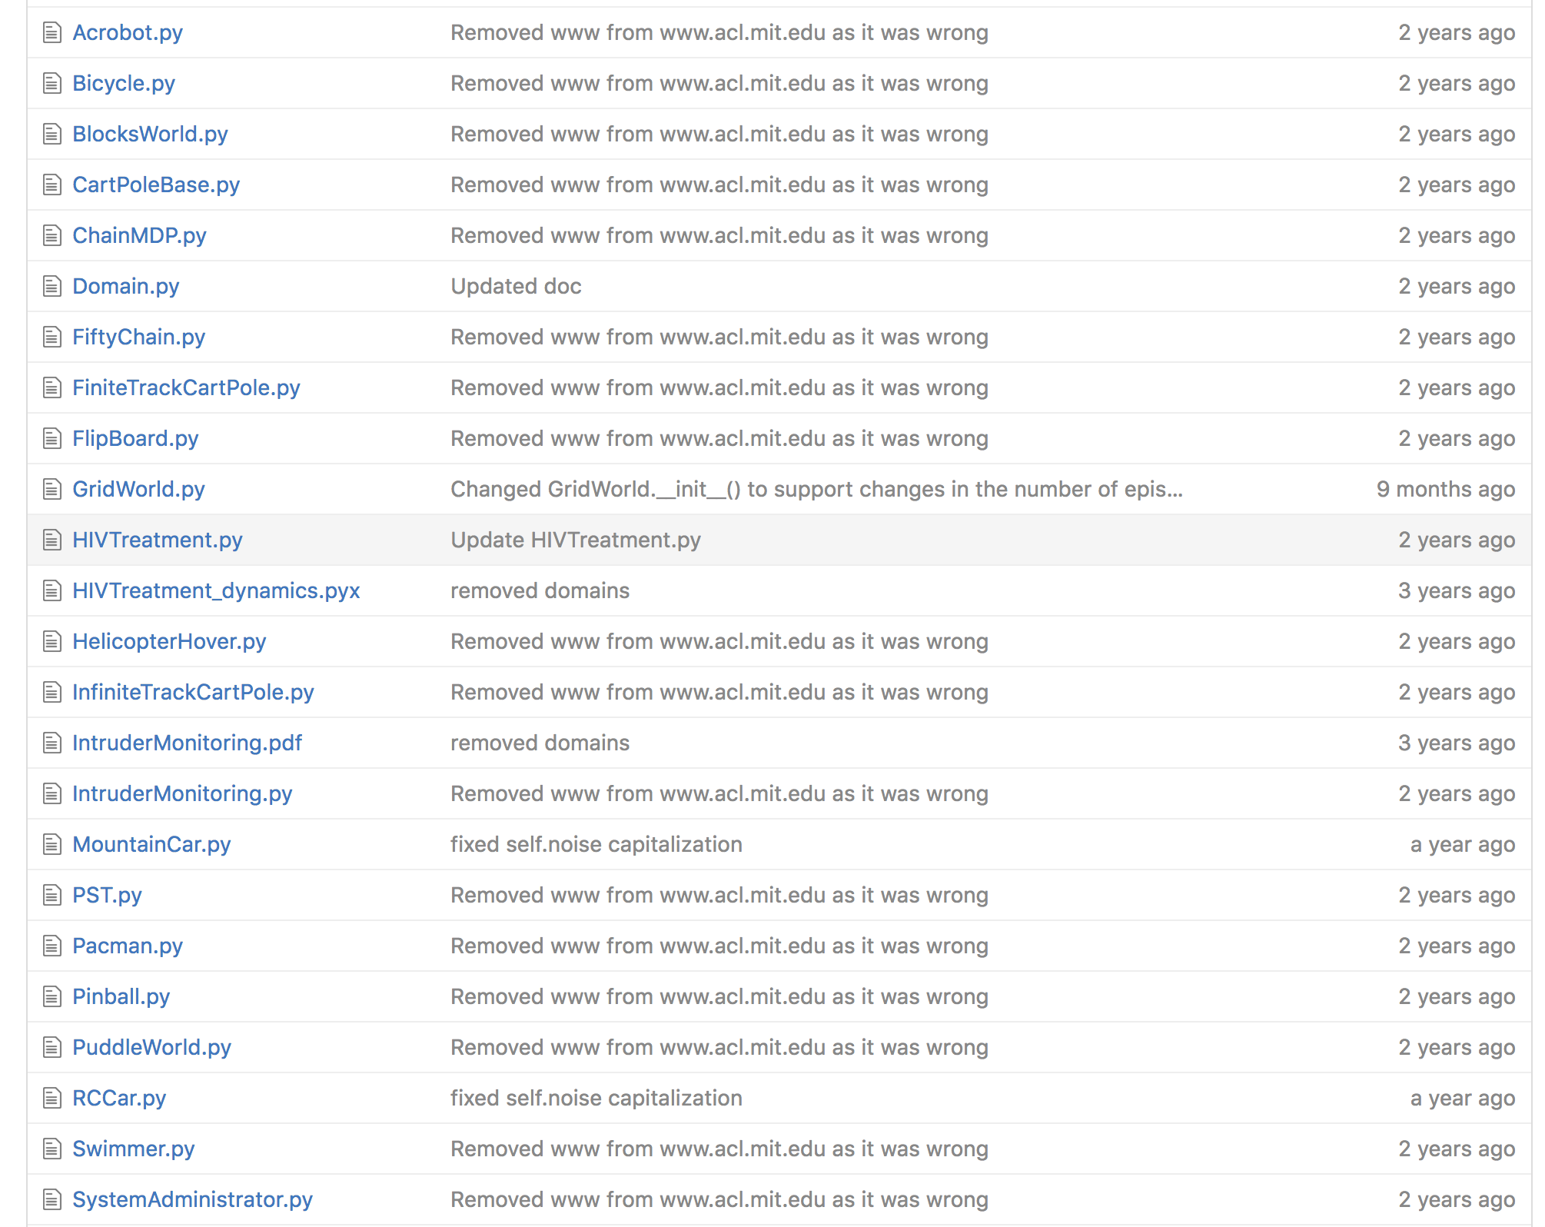The image size is (1545, 1227).
Task: Click the file icon next to Pacman.py
Action: [51, 946]
